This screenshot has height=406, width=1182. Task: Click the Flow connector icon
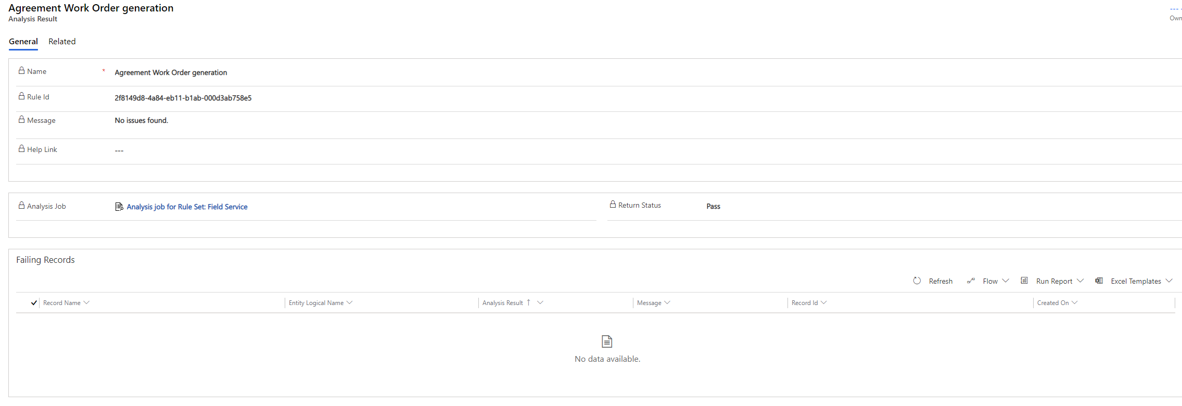coord(971,281)
